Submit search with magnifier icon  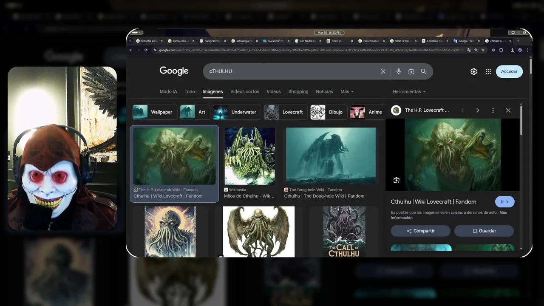[424, 71]
